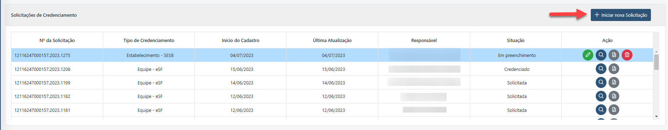Open document icon for request ending 1181
The image size is (668, 130).
(x=614, y=110)
